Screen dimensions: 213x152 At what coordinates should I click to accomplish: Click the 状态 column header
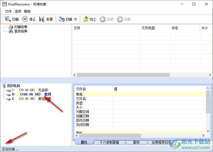click(x=185, y=28)
